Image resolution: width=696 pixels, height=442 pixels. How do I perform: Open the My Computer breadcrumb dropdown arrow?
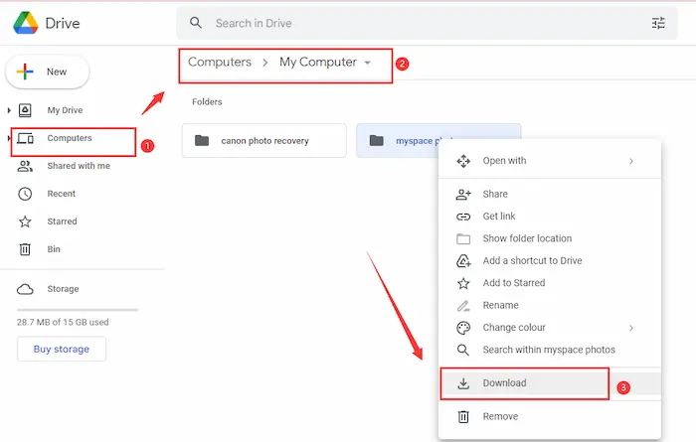[368, 63]
